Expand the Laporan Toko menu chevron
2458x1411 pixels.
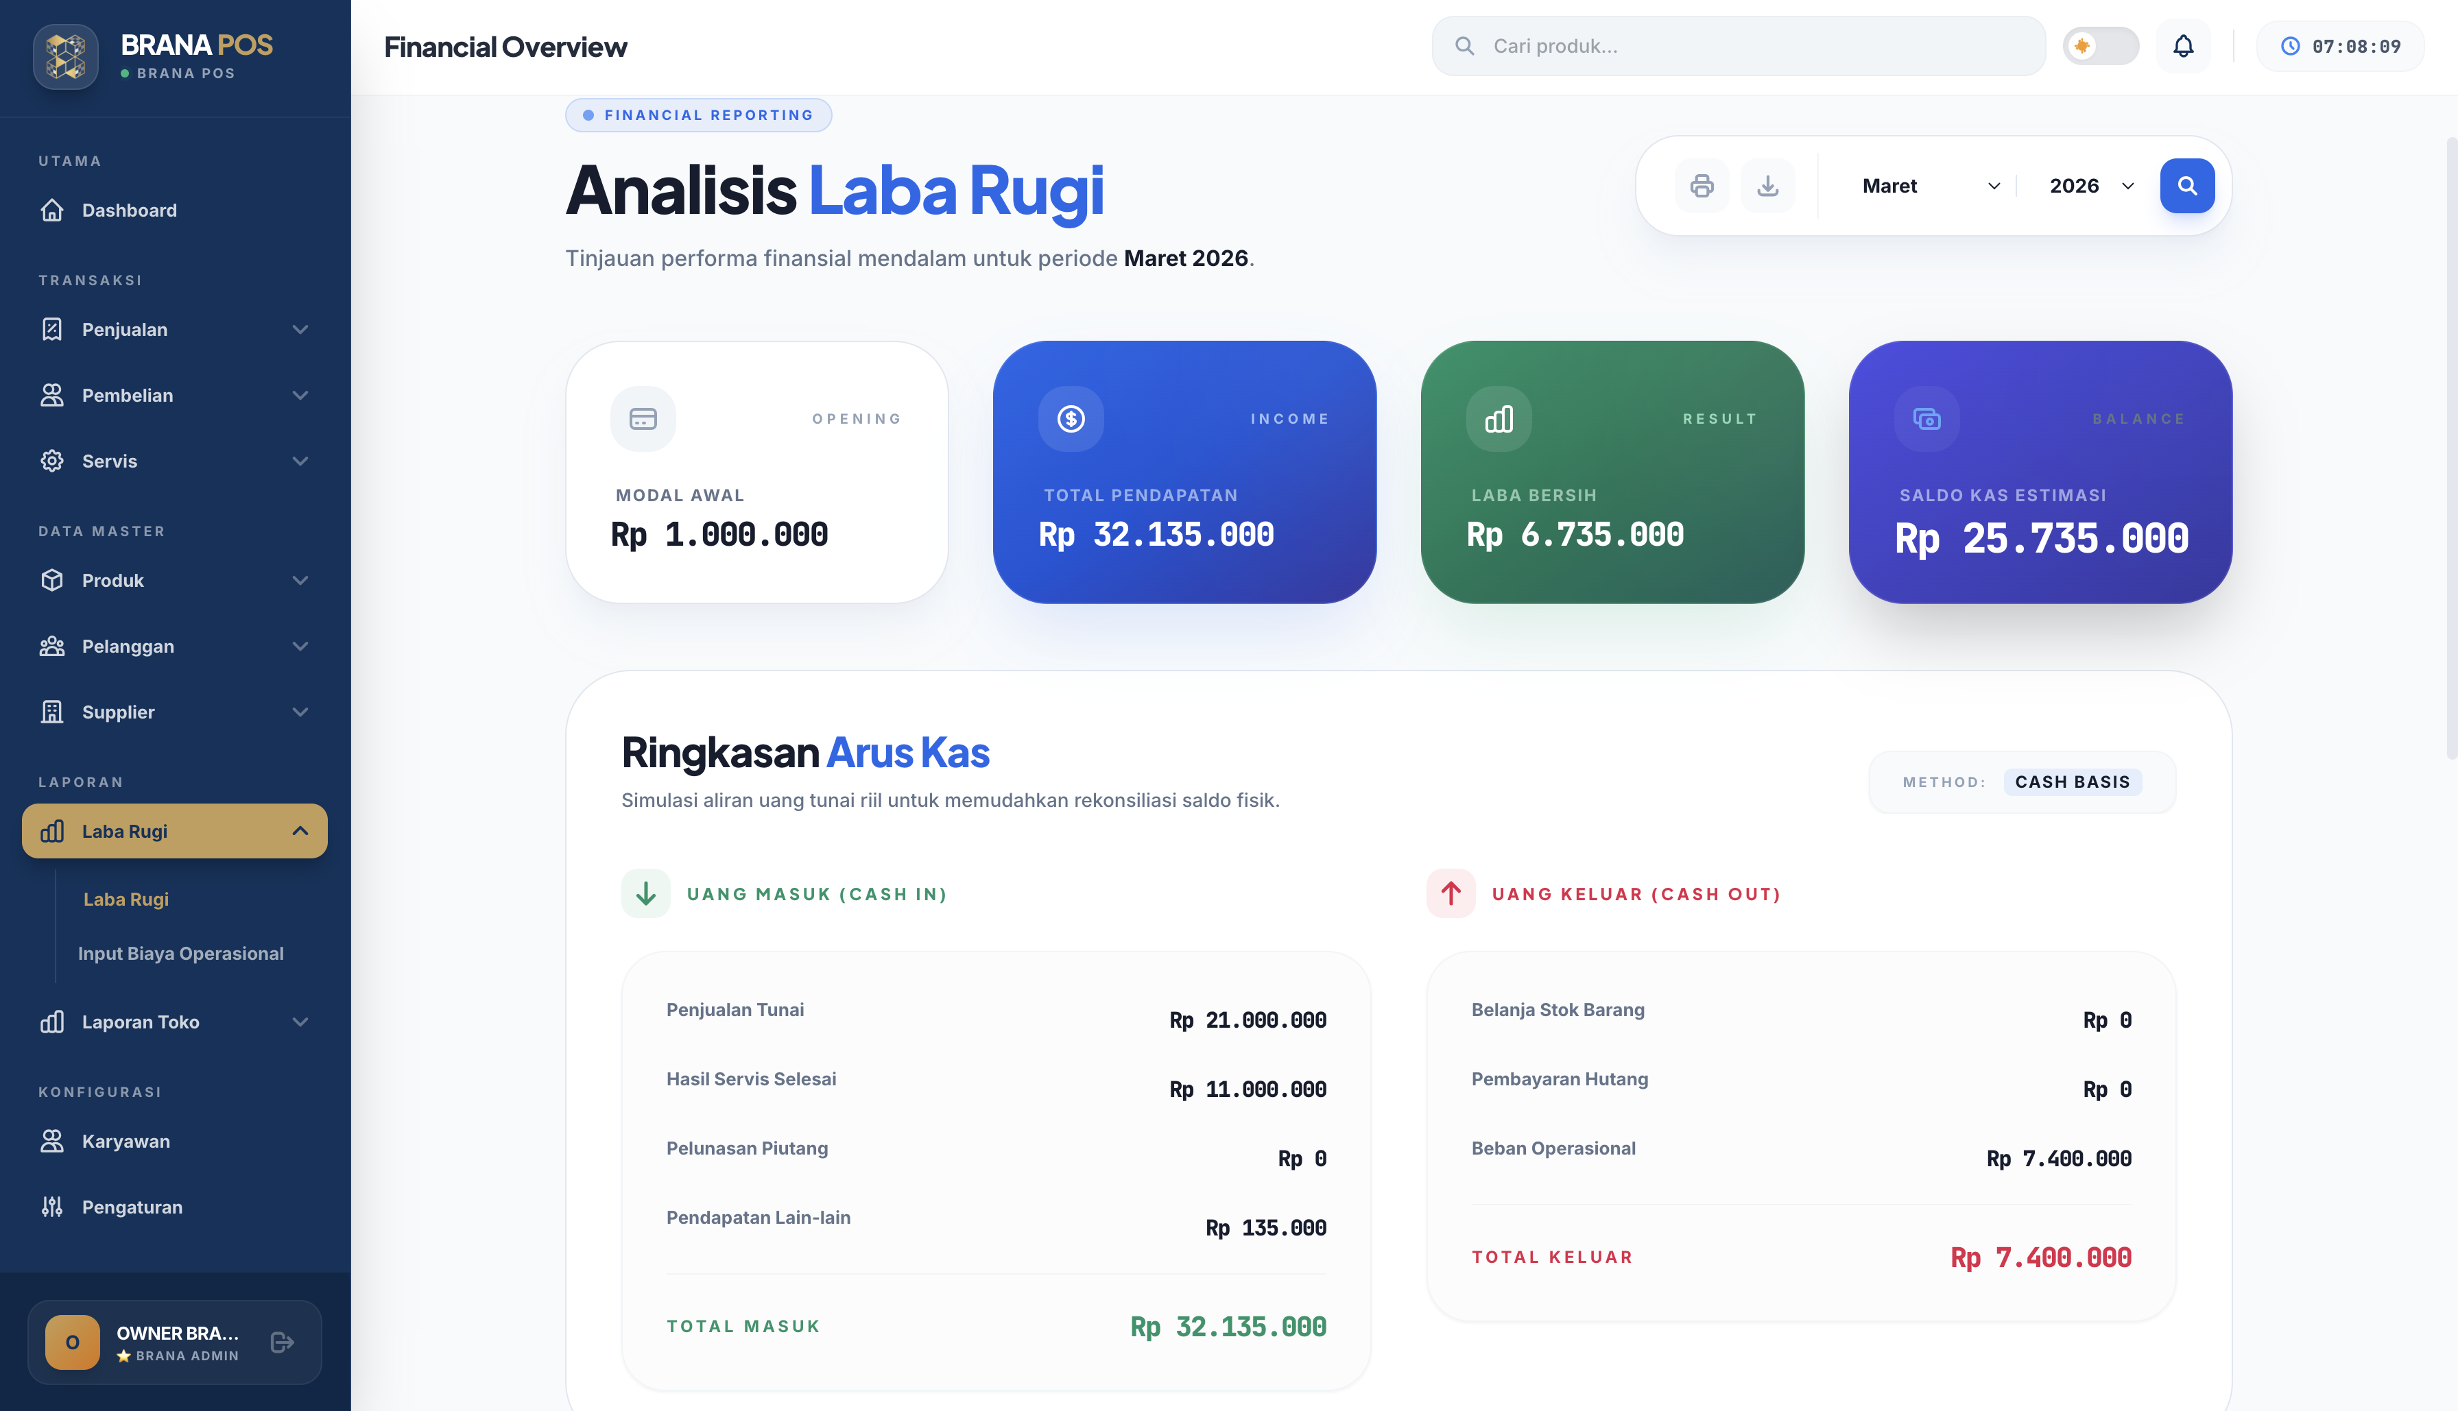pyautogui.click(x=300, y=1022)
